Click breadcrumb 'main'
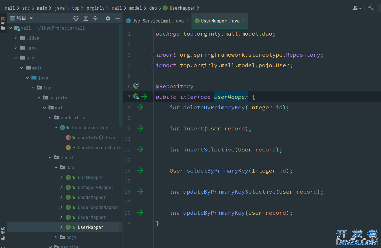 click(42, 8)
